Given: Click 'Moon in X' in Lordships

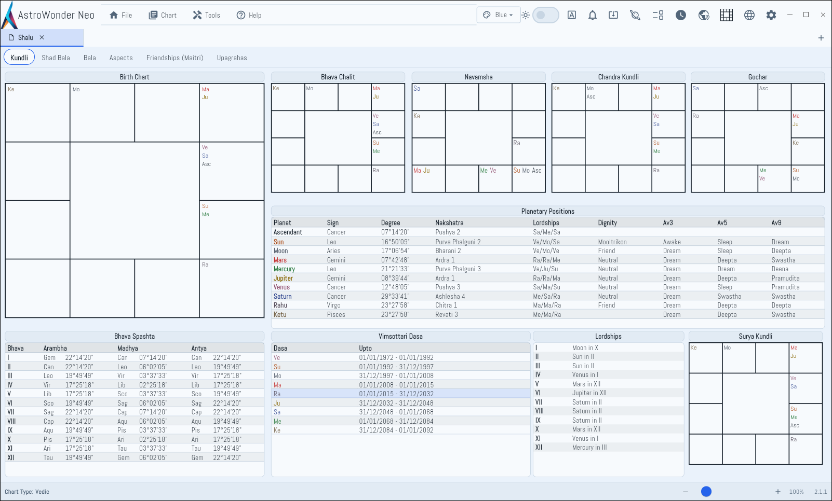Looking at the screenshot, I should (x=585, y=347).
